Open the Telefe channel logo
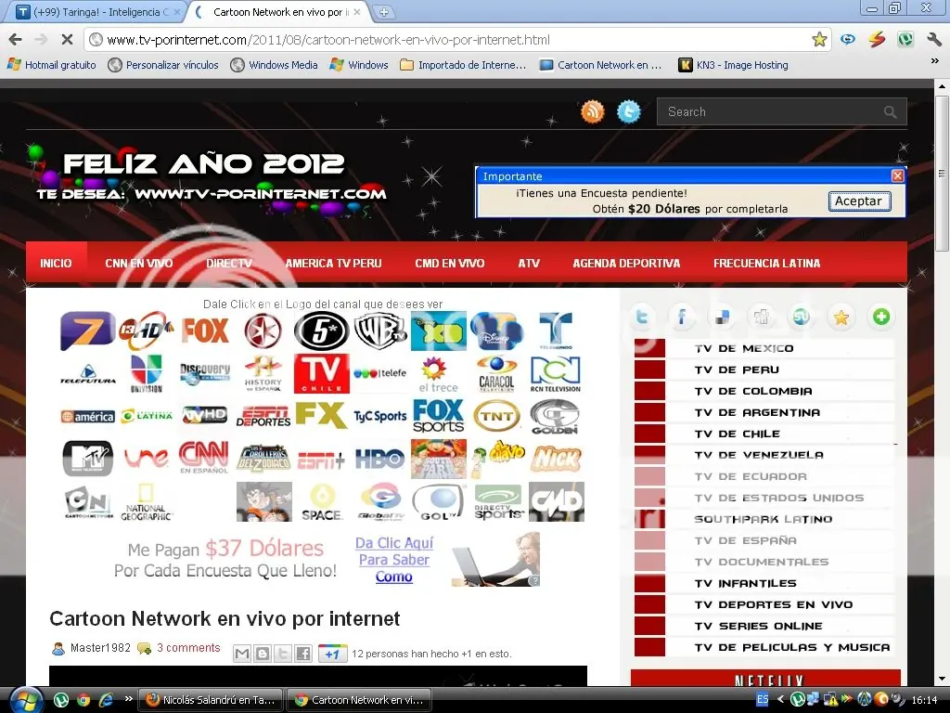 pyautogui.click(x=379, y=373)
